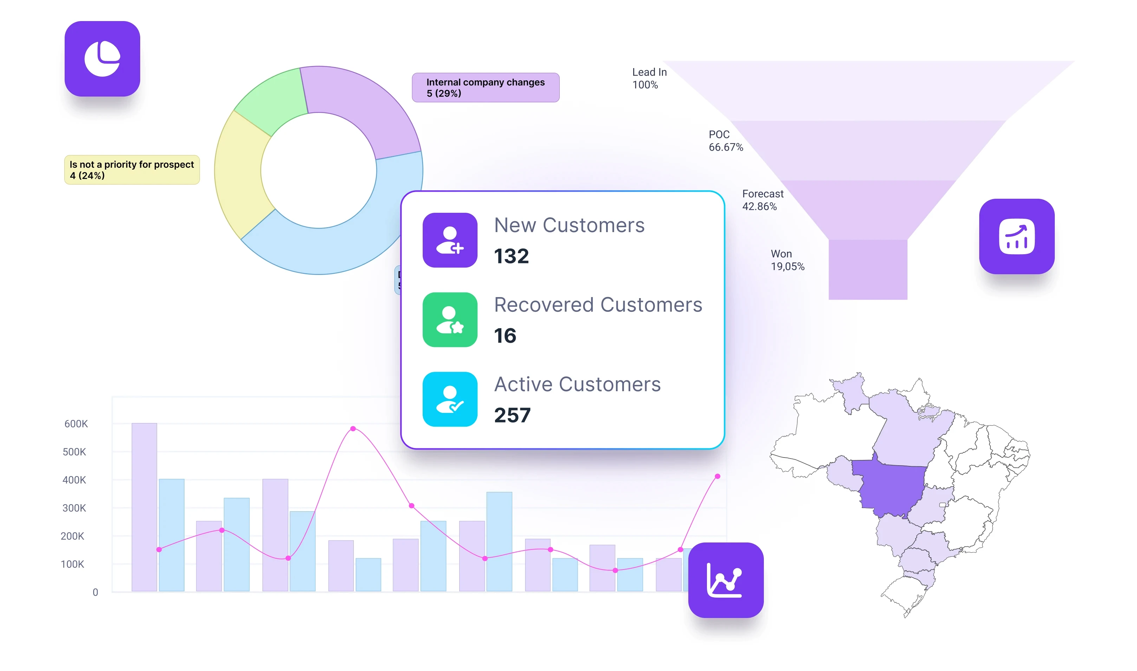Click the 300K axis label
This screenshot has height=671, width=1137.
click(74, 508)
